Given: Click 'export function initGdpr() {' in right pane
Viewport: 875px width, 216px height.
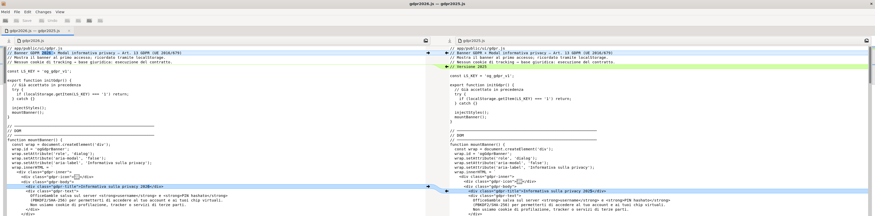Looking at the screenshot, I should coord(482,85).
